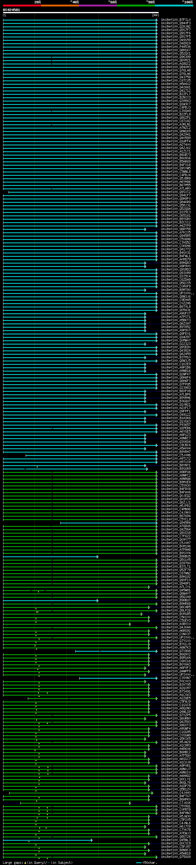Open hit UniRef100_Q39780
The image size is (196, 865).
click(x=175, y=563)
